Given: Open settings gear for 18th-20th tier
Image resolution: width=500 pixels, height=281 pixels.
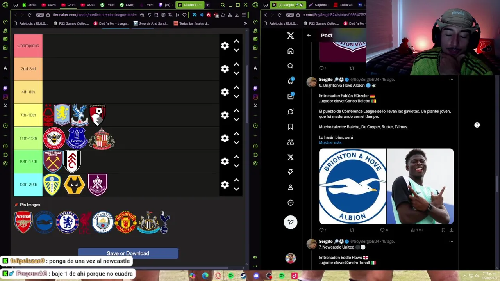Looking at the screenshot, I should [225, 185].
